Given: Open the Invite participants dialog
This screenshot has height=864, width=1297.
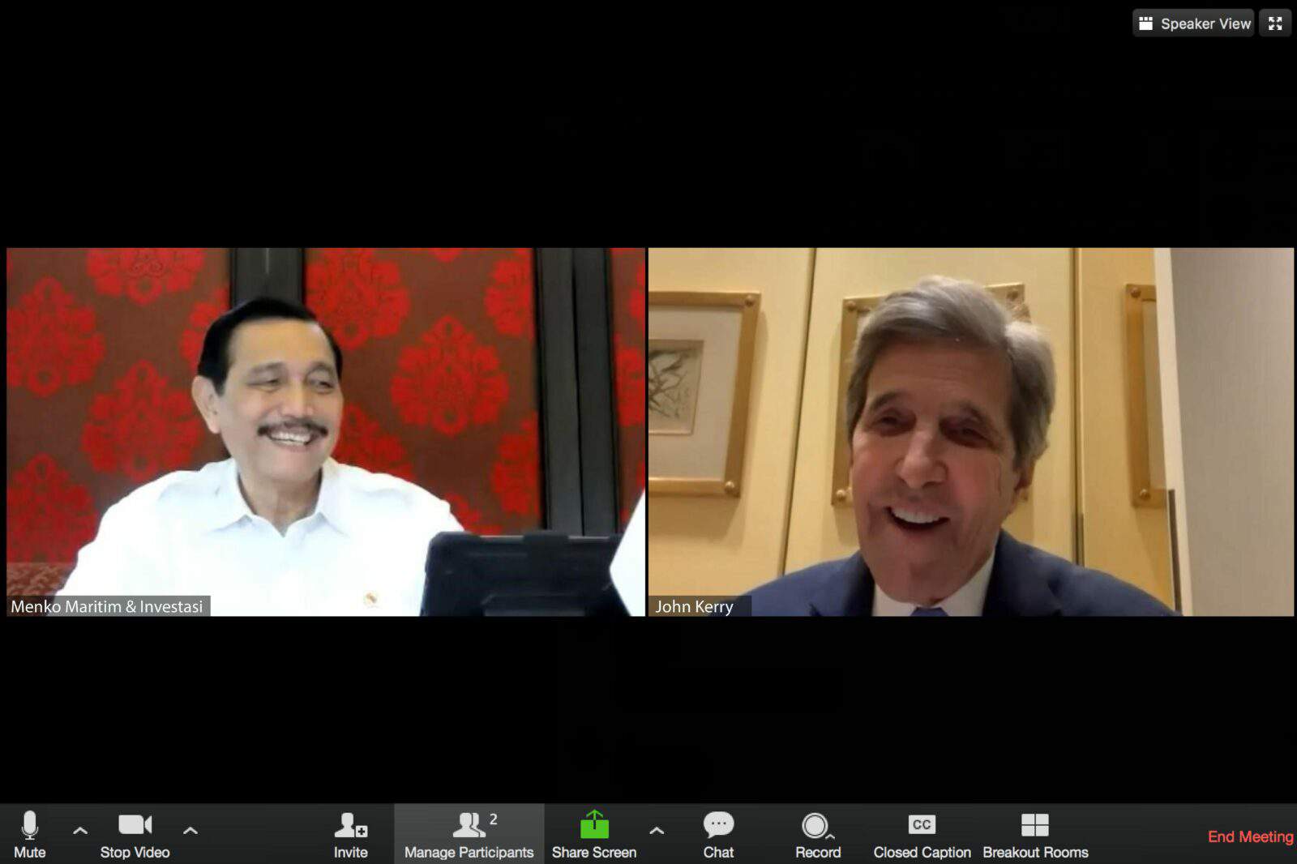Looking at the screenshot, I should tap(350, 835).
